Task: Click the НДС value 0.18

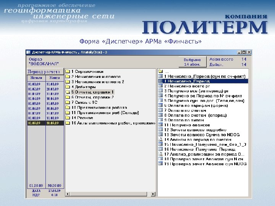Action: (x=54, y=195)
